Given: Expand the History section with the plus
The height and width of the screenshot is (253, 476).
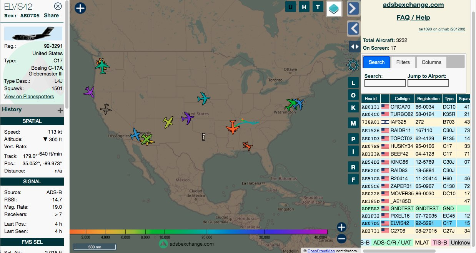Looking at the screenshot, I should point(60,111).
